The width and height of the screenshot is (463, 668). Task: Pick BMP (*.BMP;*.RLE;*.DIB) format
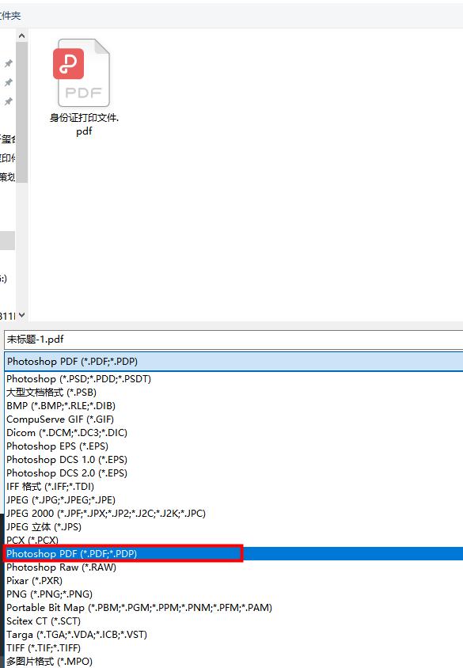[x=61, y=405]
